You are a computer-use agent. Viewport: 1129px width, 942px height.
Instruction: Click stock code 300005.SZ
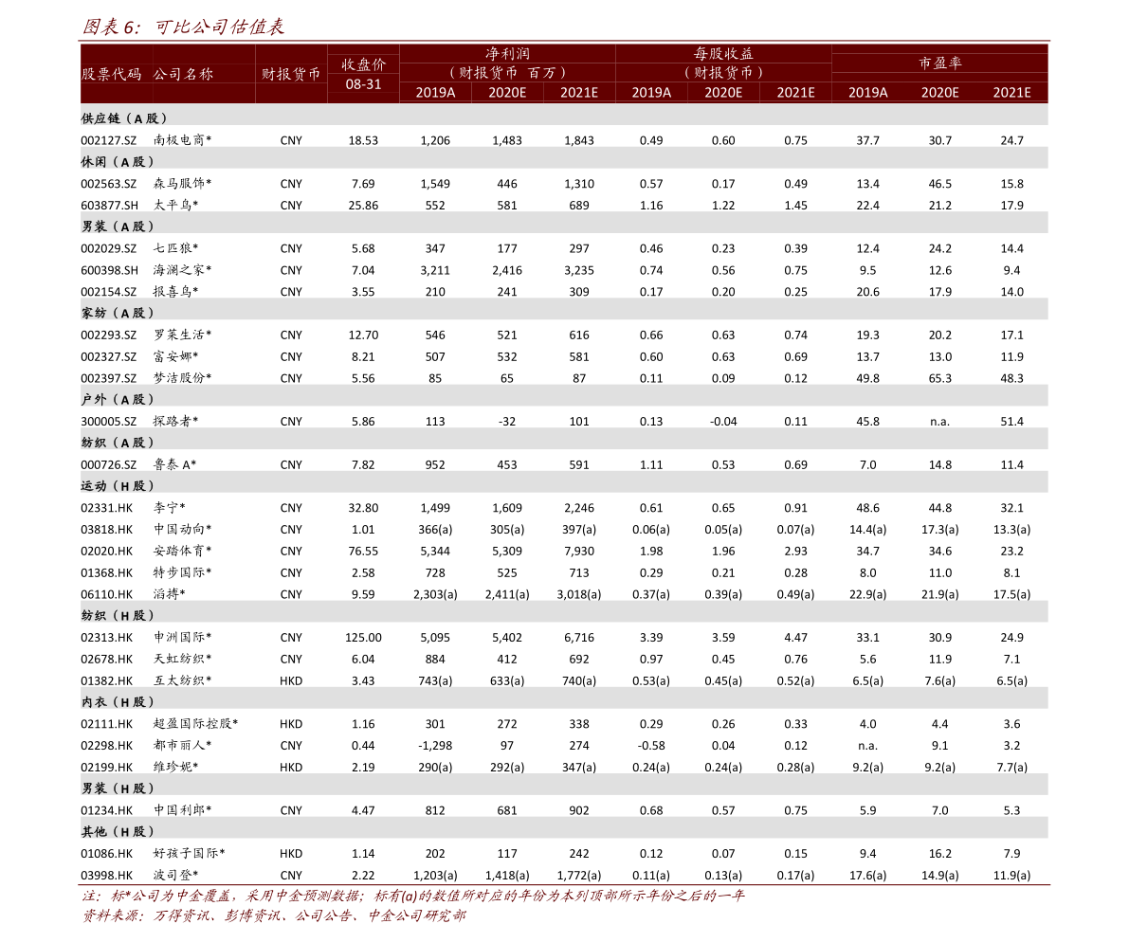coord(109,422)
